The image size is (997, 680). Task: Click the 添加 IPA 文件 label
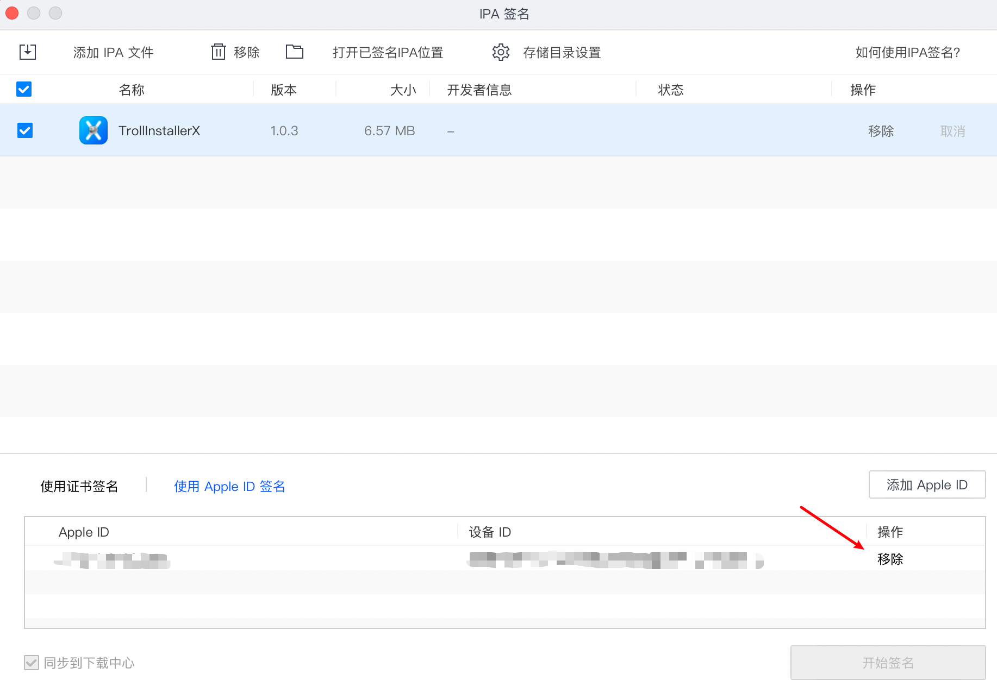tap(113, 53)
